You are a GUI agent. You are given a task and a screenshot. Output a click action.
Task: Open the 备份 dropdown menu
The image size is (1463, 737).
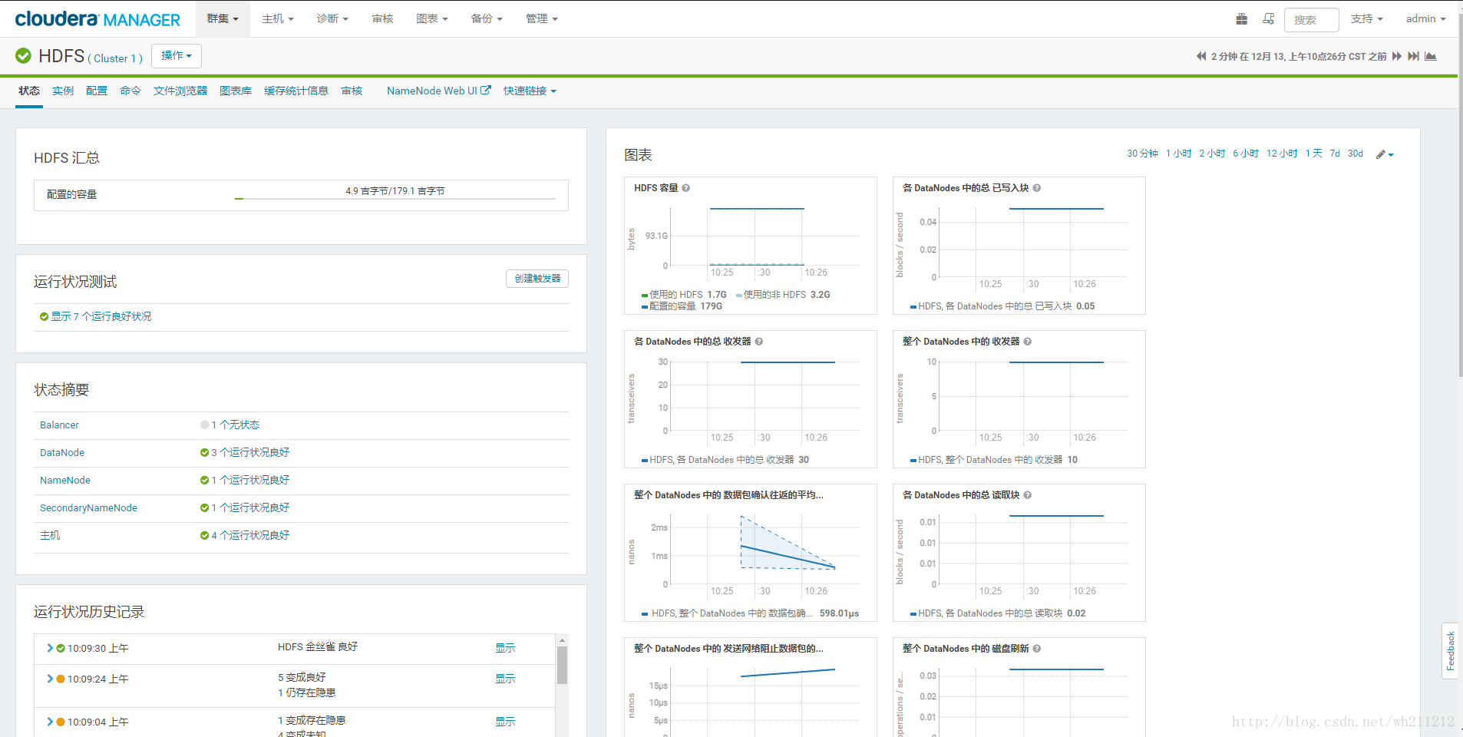(x=487, y=18)
